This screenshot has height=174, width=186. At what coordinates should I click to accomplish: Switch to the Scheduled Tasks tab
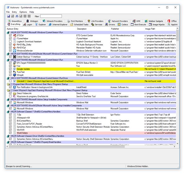coord(79,24)
